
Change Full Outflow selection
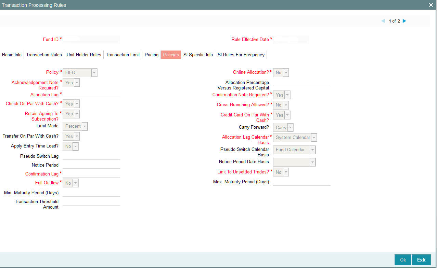75,183
